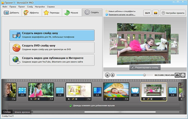Click the star icon by Новые шаблоны
This screenshot has width=188, height=119.
click(107, 11)
